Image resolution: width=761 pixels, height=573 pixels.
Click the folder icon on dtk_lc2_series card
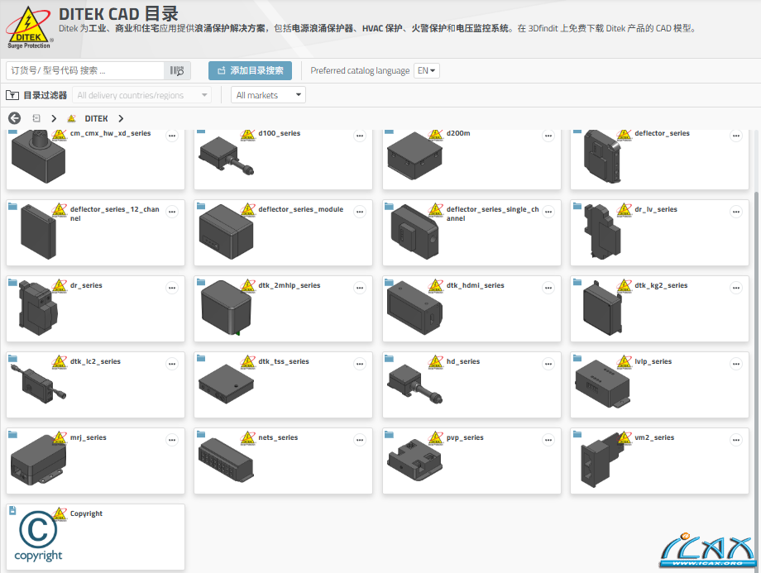(12, 359)
